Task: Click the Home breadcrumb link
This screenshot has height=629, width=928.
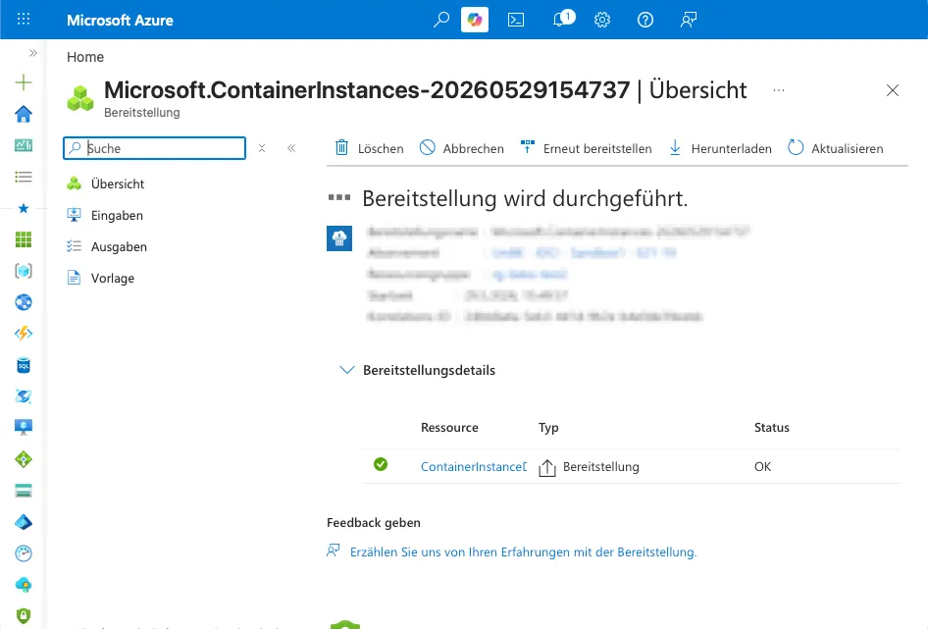Action: click(85, 57)
